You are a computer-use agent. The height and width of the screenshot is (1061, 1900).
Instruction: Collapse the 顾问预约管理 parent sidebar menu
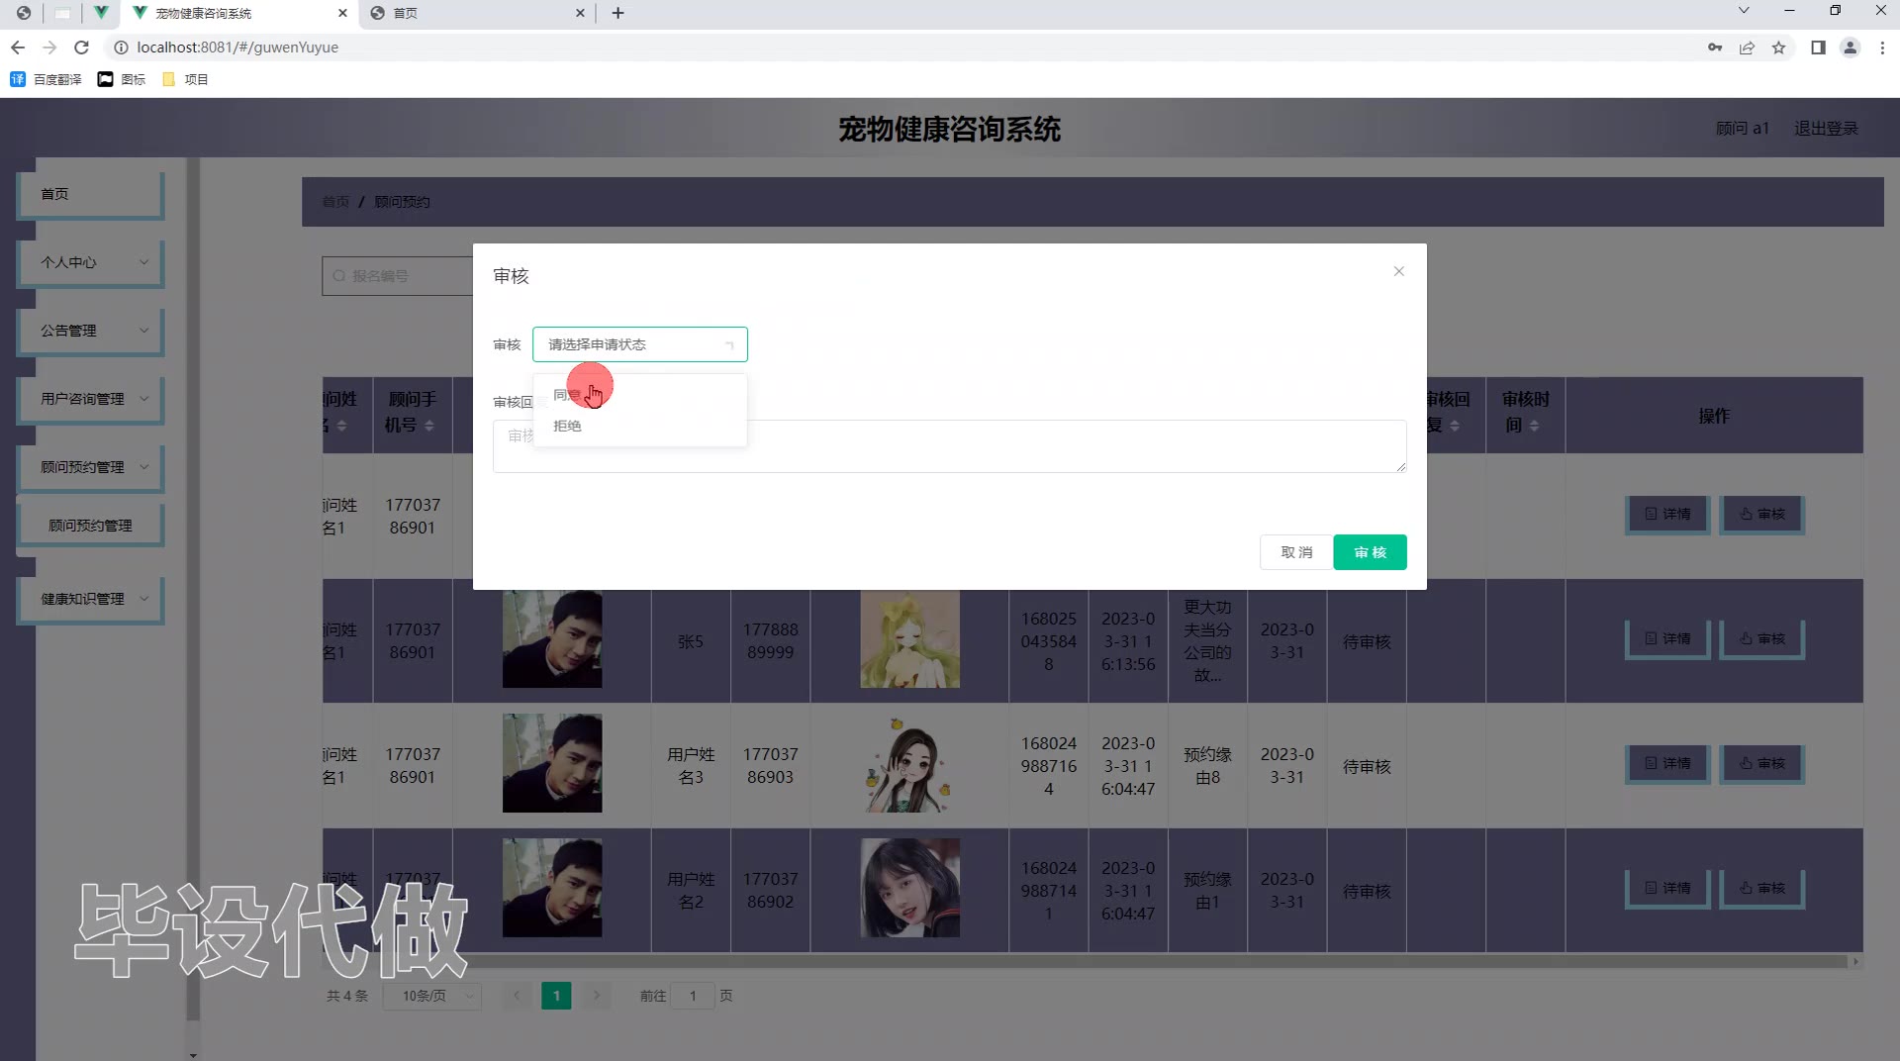[x=90, y=468]
